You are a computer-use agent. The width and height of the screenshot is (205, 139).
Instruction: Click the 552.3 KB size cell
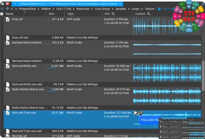click(x=57, y=43)
